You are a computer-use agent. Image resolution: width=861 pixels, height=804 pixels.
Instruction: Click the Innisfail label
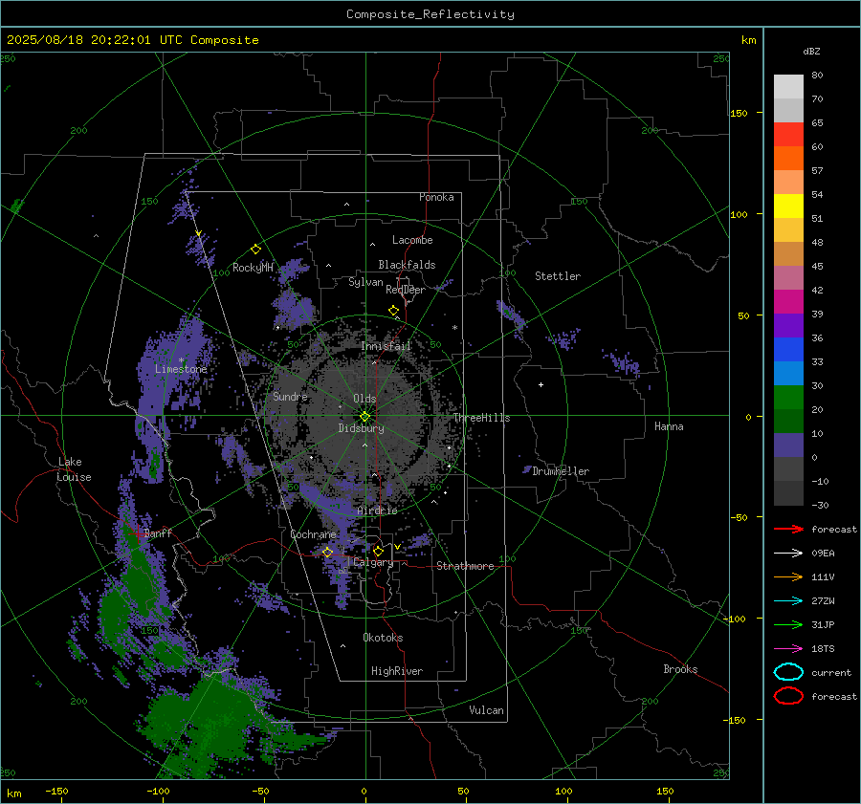point(386,346)
